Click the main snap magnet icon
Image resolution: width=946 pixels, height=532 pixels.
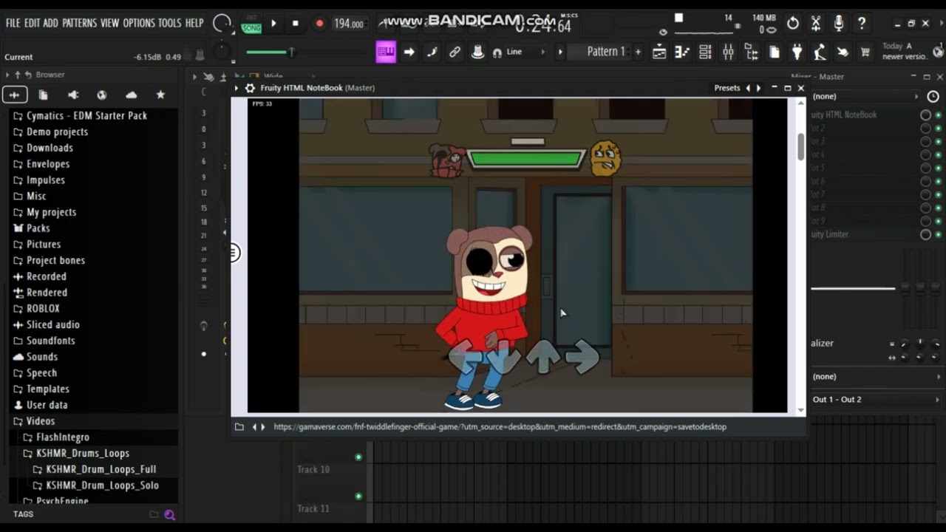point(497,52)
